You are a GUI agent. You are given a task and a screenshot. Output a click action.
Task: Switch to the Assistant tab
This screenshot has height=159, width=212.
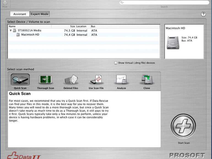pyautogui.click(x=20, y=14)
